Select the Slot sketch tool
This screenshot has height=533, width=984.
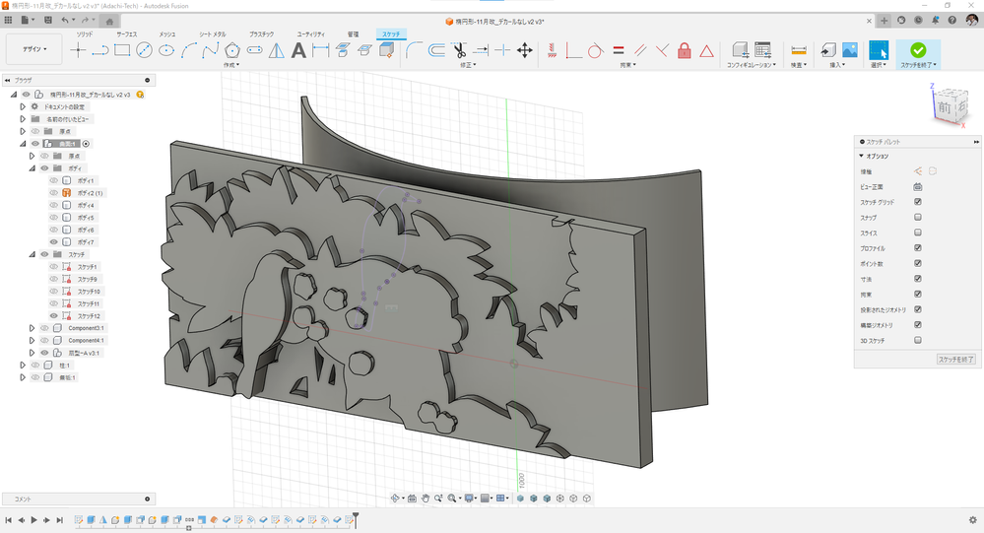pos(254,51)
